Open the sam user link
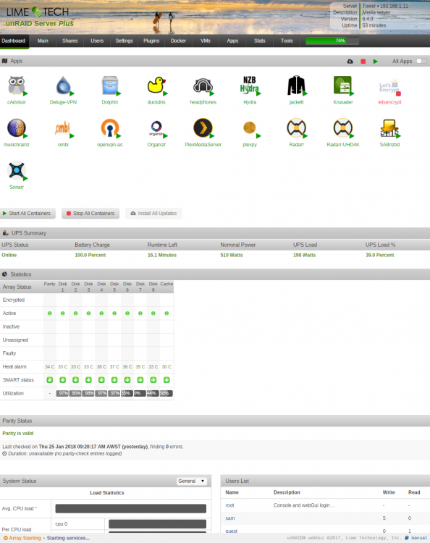The height and width of the screenshot is (543, 430). pyautogui.click(x=230, y=518)
